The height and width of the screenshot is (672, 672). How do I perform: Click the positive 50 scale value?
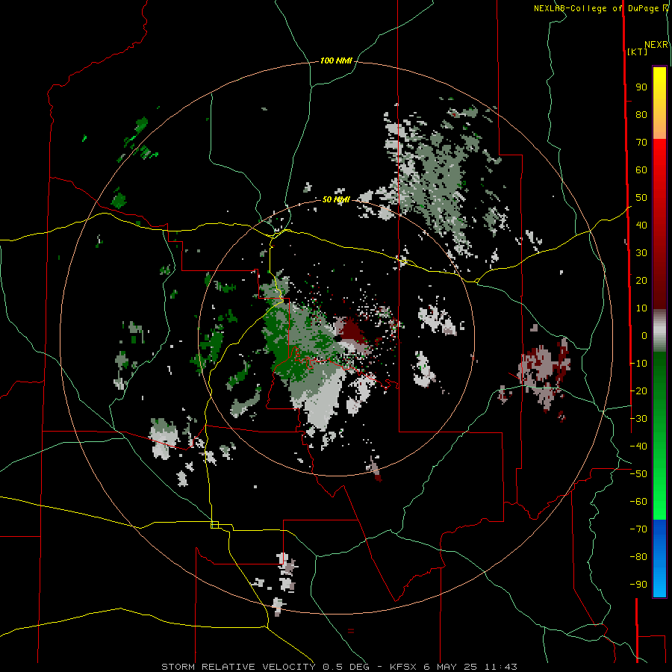(x=641, y=198)
